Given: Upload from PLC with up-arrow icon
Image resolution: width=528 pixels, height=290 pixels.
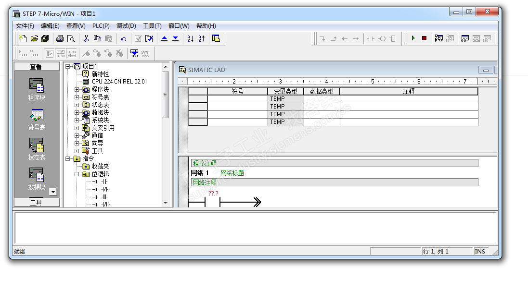Looking at the screenshot, I should [164, 38].
